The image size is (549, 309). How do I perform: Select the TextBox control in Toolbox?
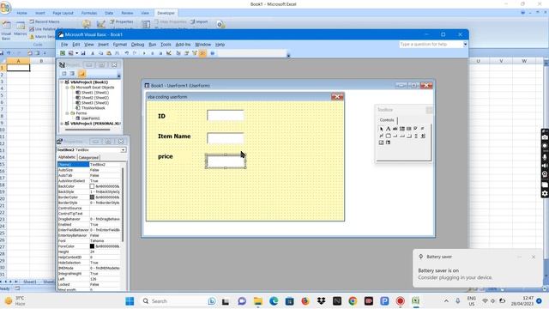(x=395, y=129)
